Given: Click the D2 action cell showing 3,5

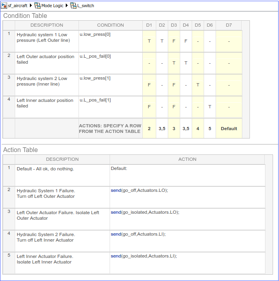Looking at the screenshot, I should [162, 129].
